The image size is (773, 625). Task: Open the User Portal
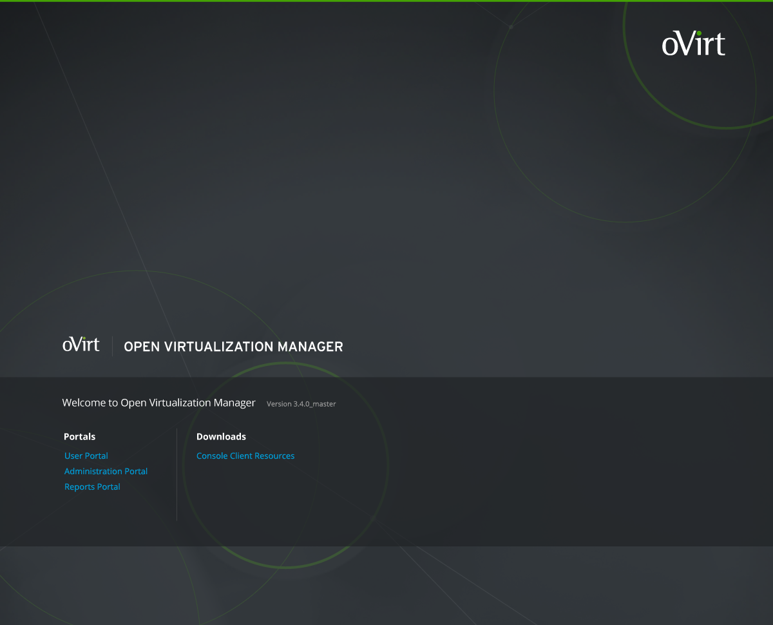tap(86, 456)
